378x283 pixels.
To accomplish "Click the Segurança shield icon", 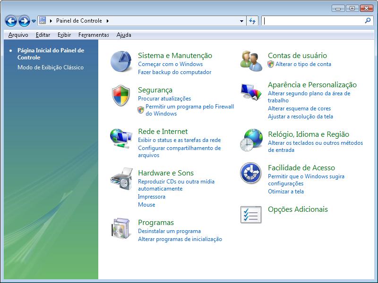I will (121, 96).
